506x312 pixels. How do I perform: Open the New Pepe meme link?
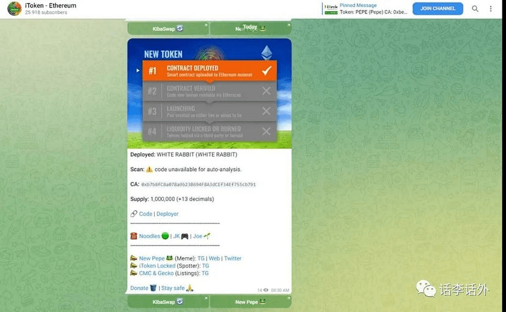tap(152, 258)
